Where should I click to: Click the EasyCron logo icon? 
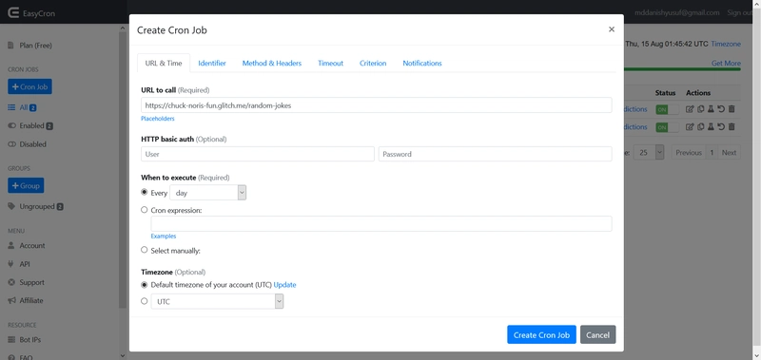coord(13,13)
